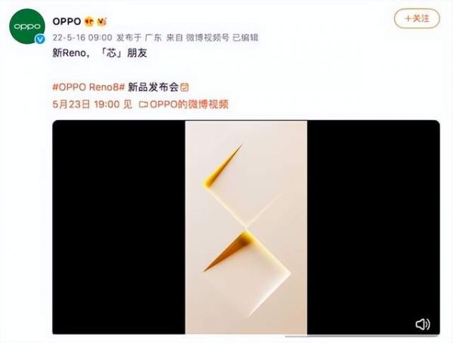Open the green OPPO avatar logo

27,26
